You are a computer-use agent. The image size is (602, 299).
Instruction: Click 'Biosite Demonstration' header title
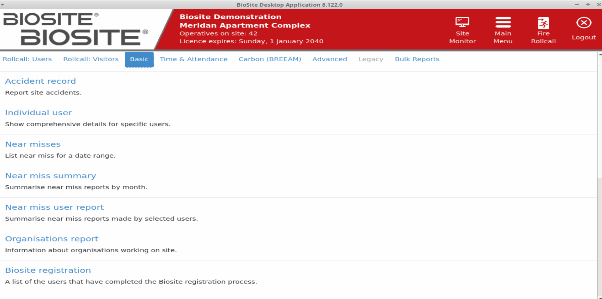coord(230,17)
